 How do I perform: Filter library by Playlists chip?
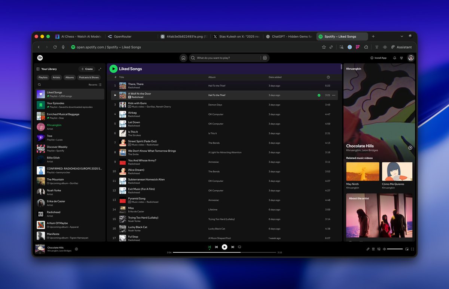(x=43, y=77)
